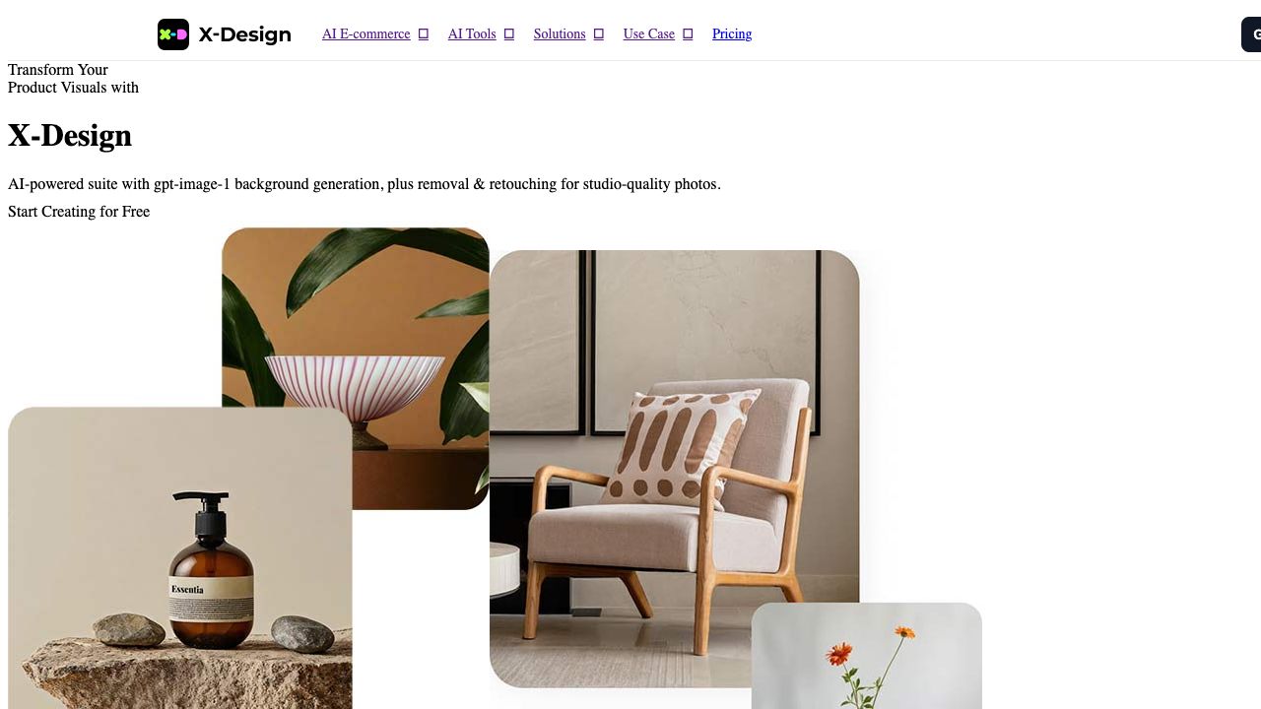This screenshot has height=709, width=1261.
Task: Open the Essentia soap bottle image
Action: click(x=180, y=557)
